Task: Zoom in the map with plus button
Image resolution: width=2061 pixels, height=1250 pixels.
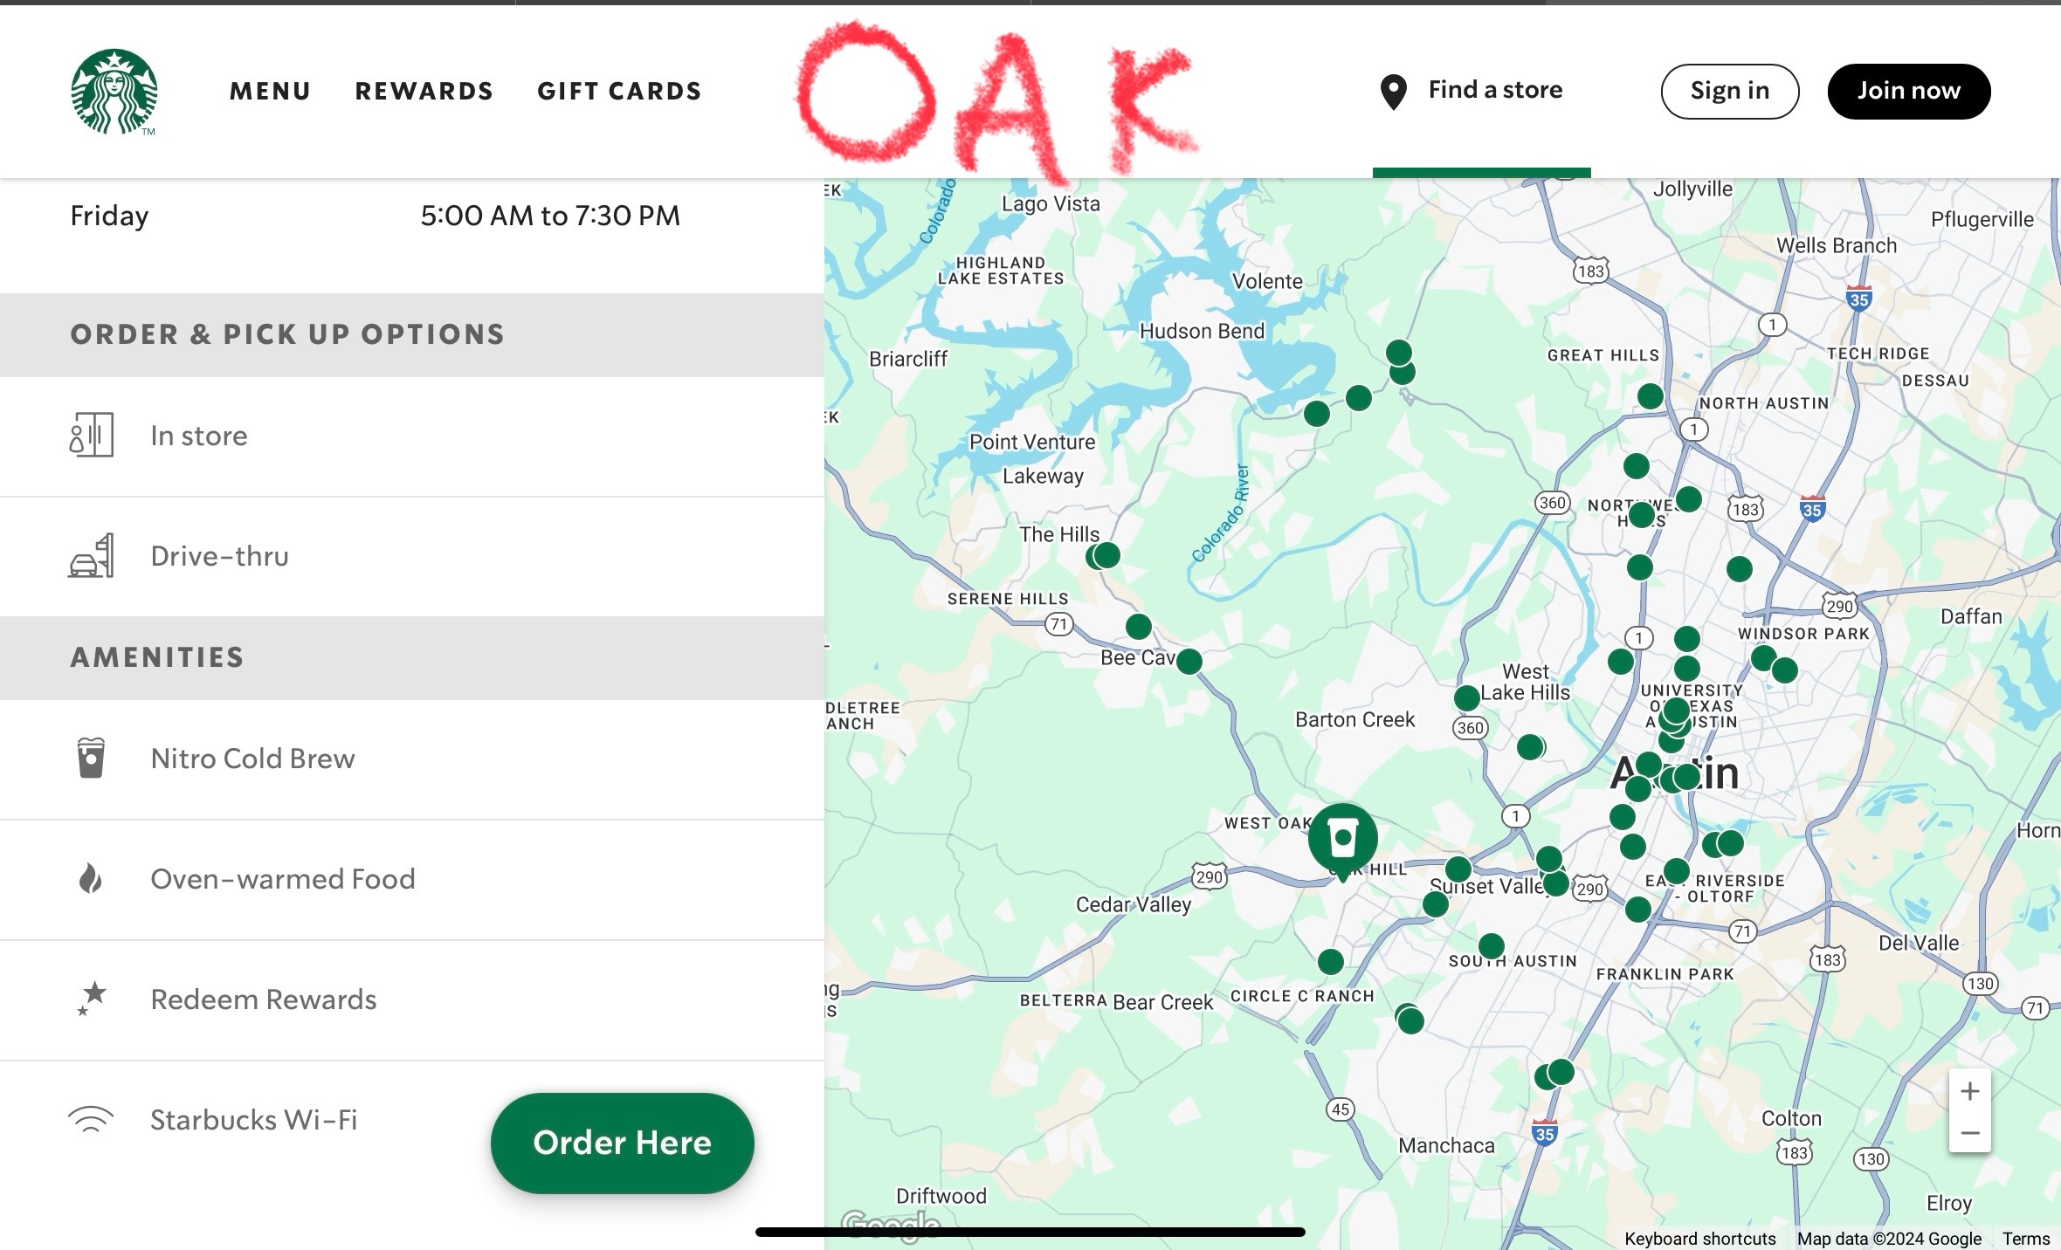Action: 1970,1091
